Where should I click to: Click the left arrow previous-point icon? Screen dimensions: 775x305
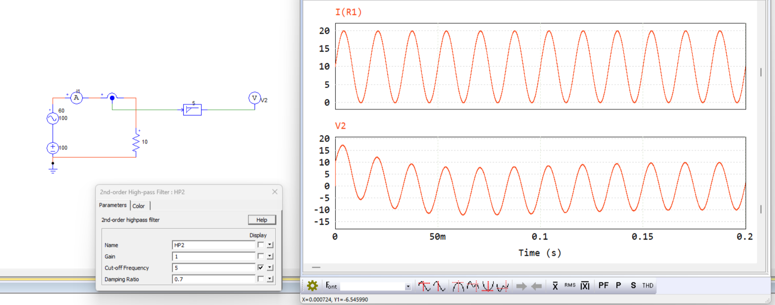click(x=536, y=286)
